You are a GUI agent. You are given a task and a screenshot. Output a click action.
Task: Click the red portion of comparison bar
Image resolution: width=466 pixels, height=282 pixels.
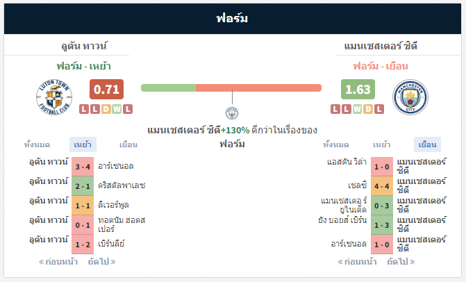coord(258,88)
